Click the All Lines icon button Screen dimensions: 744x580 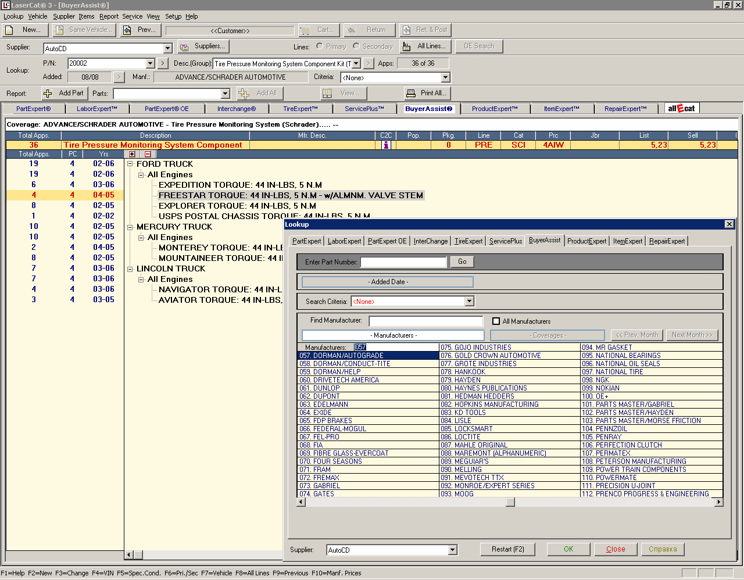[406, 46]
